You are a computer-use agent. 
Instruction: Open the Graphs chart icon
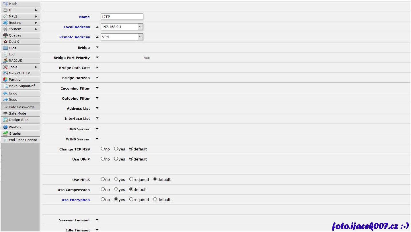(5, 134)
